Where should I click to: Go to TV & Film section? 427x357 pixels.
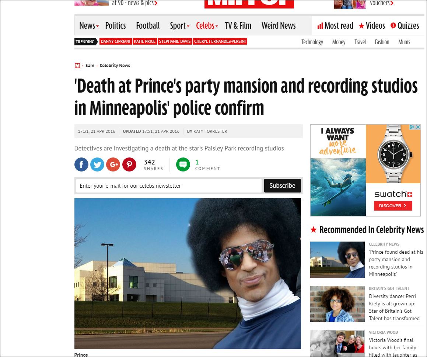click(238, 25)
